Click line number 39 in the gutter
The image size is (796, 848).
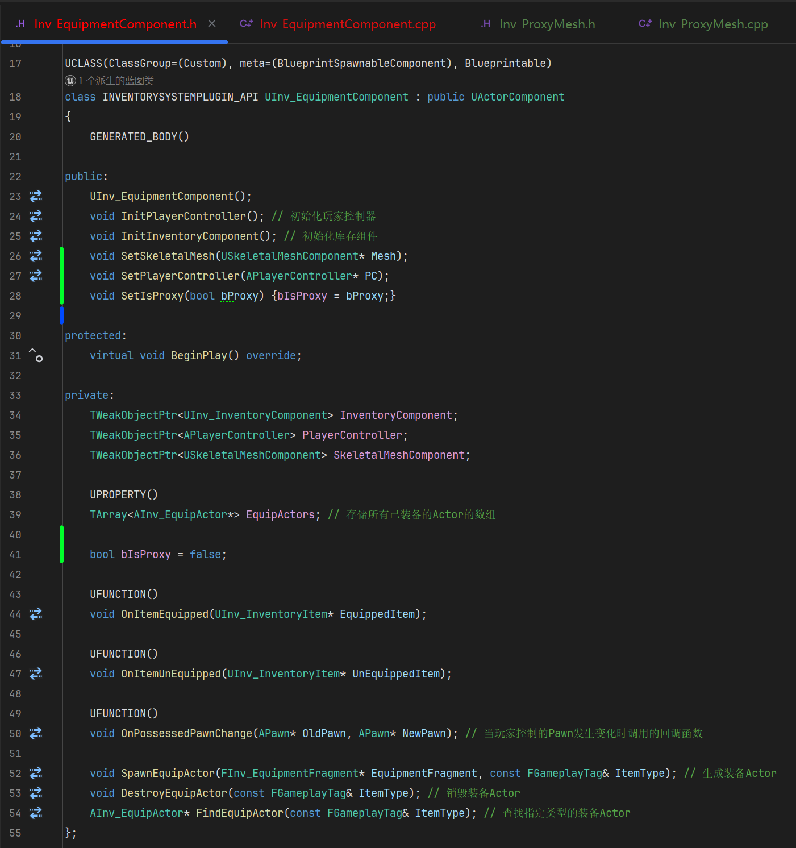pyautogui.click(x=15, y=514)
